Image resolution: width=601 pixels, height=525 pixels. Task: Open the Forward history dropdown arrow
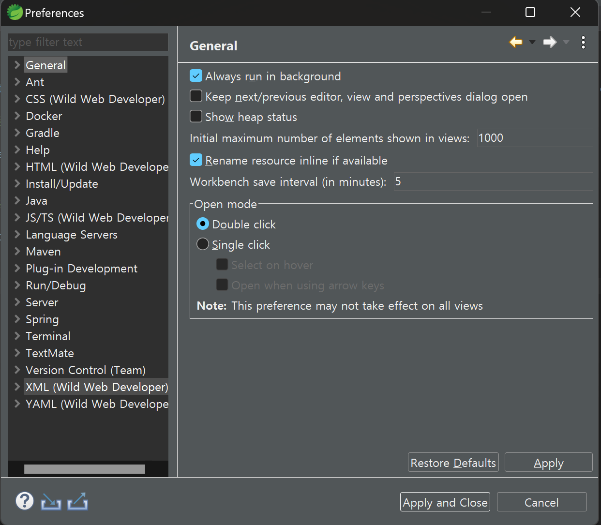566,42
